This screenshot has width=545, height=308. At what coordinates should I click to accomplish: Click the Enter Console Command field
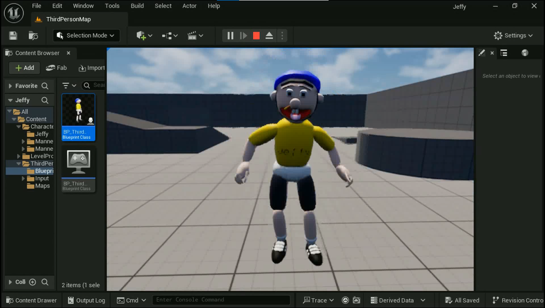coord(221,300)
